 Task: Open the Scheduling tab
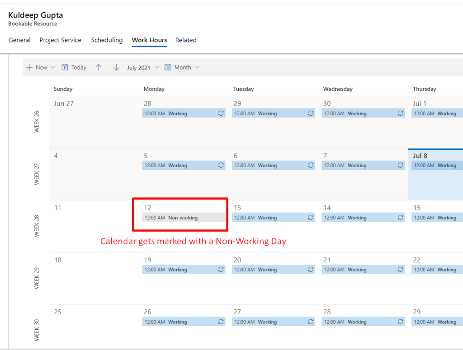107,40
